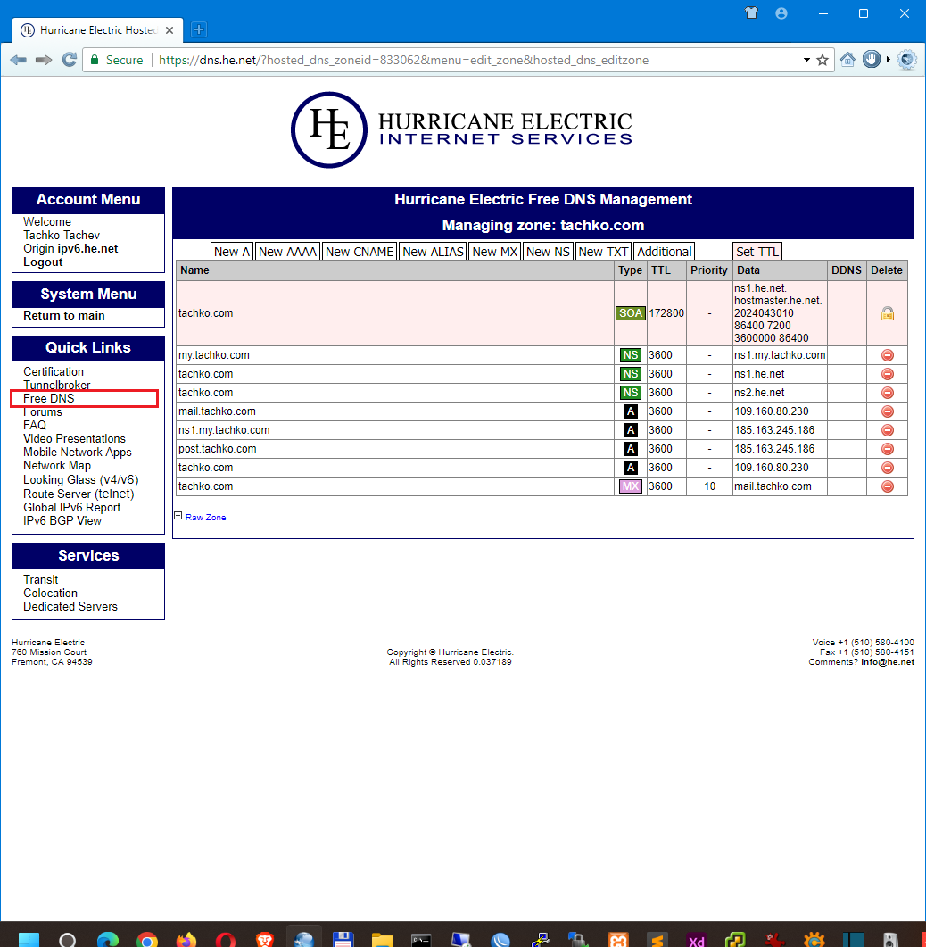Click the New A record tab
Image resolution: width=926 pixels, height=947 pixels.
(232, 251)
